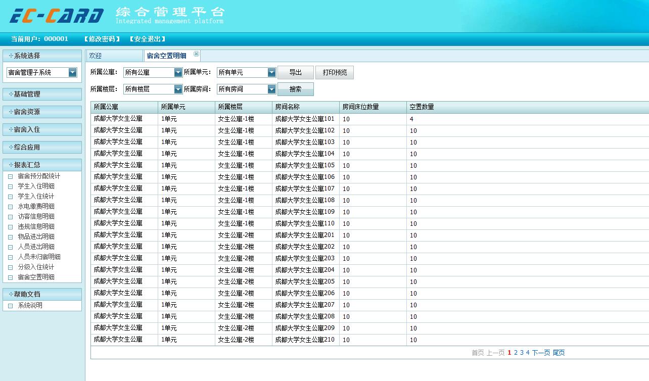The width and height of the screenshot is (649, 381).
Task: Click the icon beside 宿舍空置明细 in sidebar
Action: [x=10, y=277]
